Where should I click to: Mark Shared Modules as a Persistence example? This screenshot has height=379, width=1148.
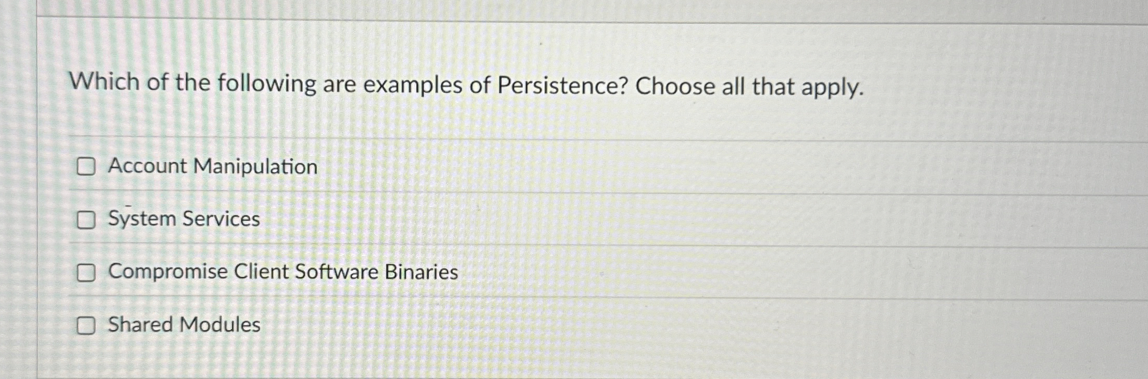(87, 326)
